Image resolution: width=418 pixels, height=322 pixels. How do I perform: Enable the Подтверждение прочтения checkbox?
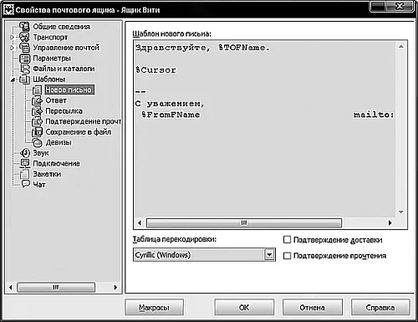click(287, 255)
